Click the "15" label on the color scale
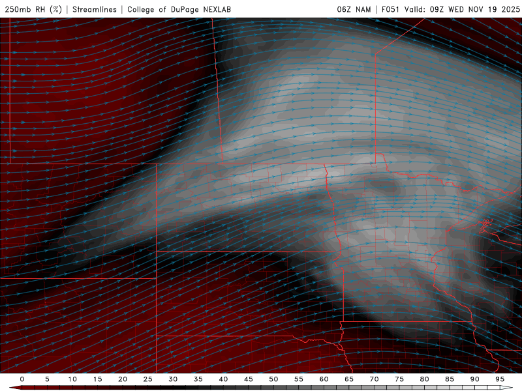Image resolution: width=522 pixels, height=391 pixels. point(97,379)
